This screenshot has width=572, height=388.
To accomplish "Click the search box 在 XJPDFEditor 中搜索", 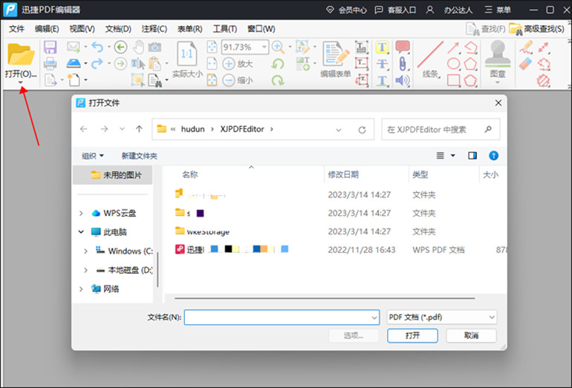I will 441,129.
